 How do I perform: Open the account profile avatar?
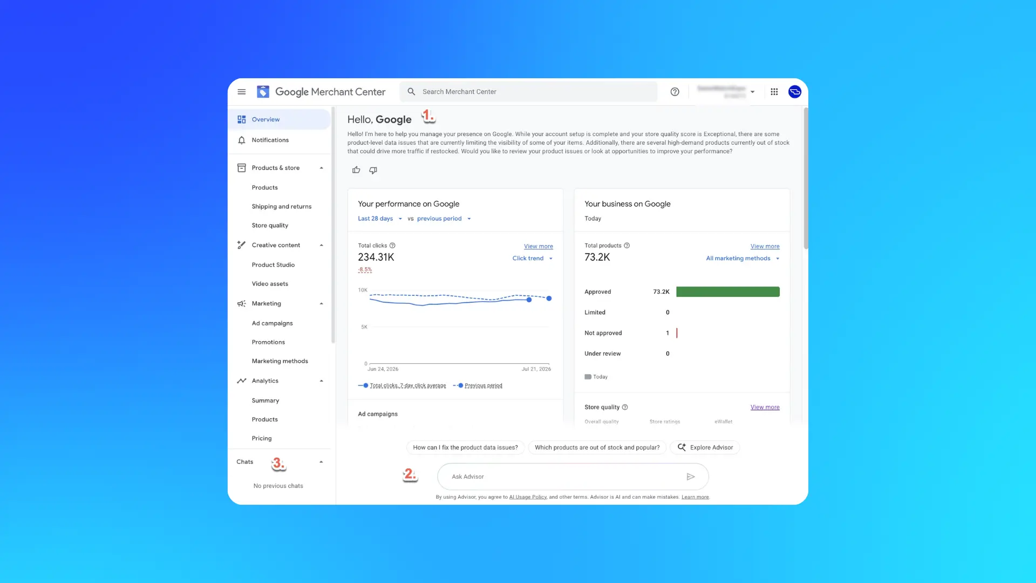pos(795,92)
